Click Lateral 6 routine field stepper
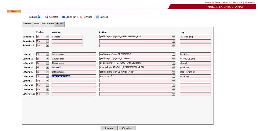The height and width of the screenshot is (131, 258). [174, 76]
